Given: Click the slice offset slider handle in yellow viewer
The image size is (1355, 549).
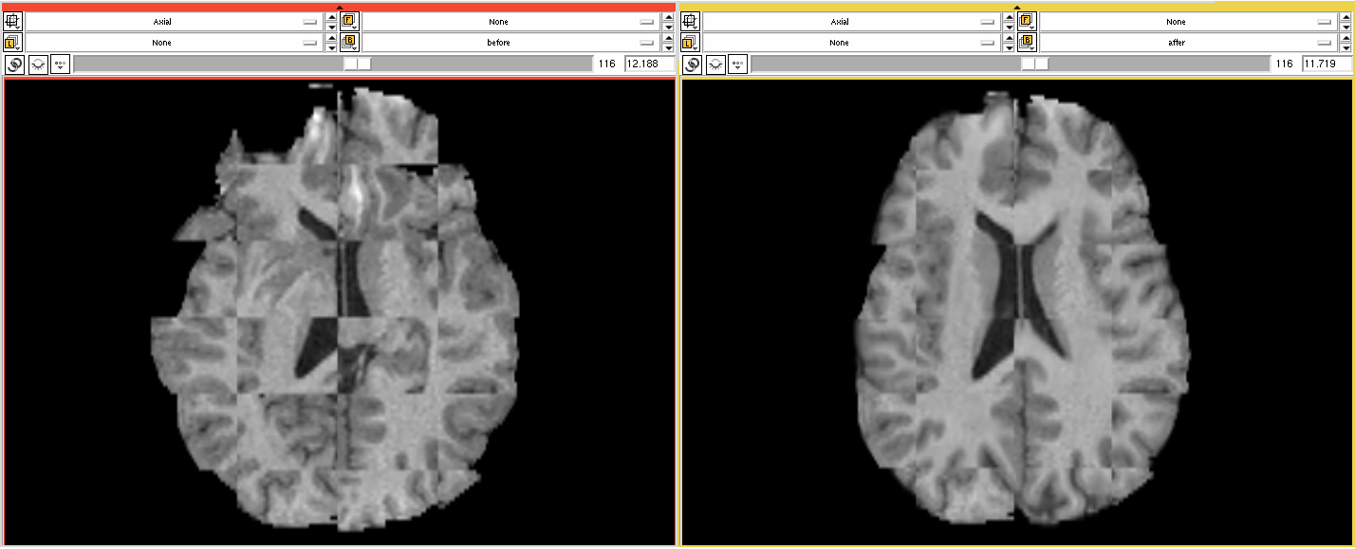Looking at the screenshot, I should pyautogui.click(x=1035, y=64).
